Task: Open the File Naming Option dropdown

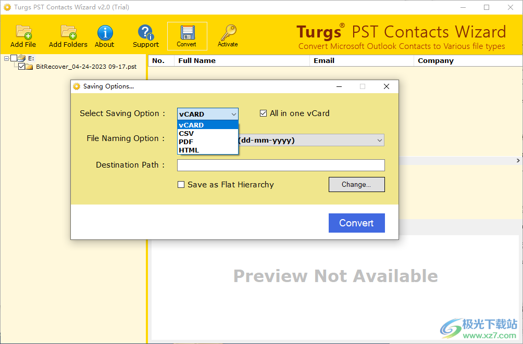Action: pos(380,140)
